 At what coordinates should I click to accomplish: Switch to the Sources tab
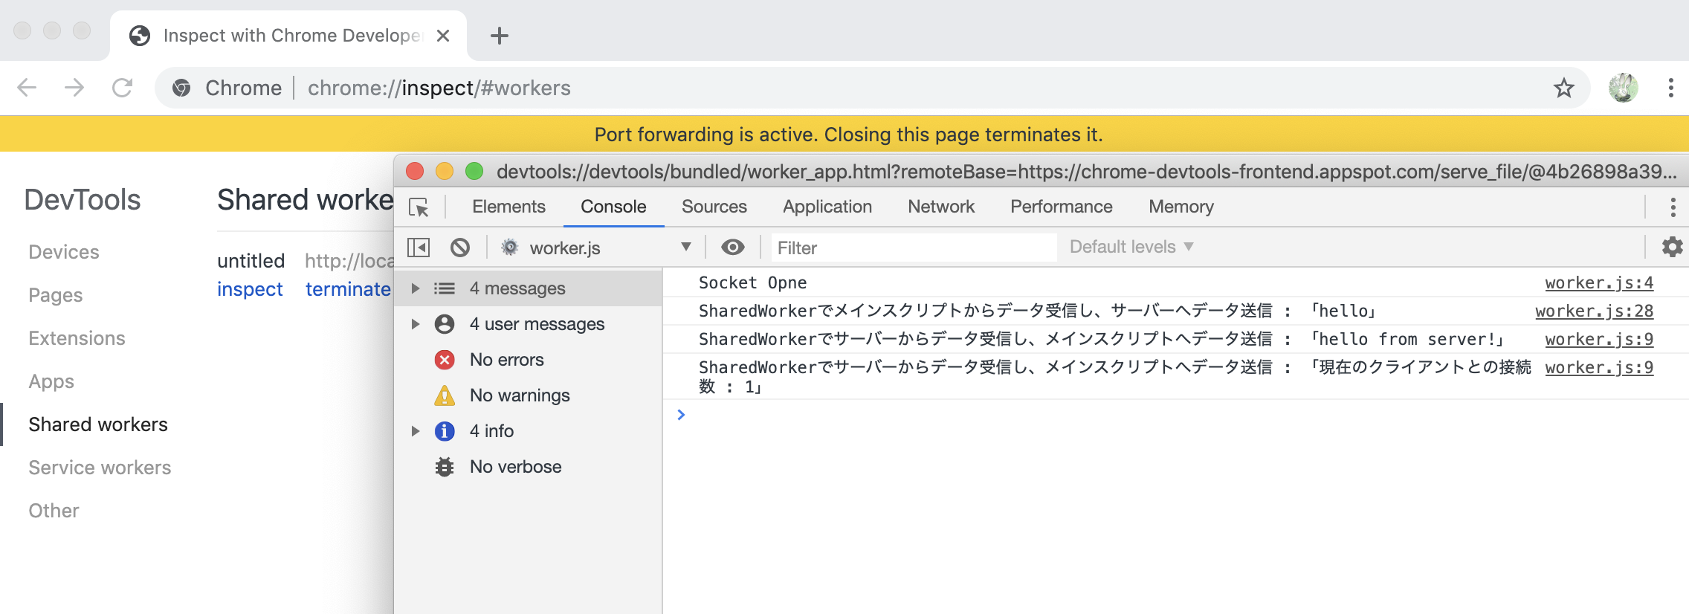[714, 207]
